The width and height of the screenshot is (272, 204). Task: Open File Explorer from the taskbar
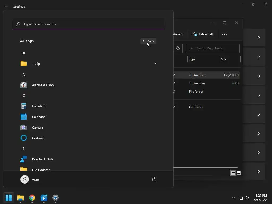20,198
